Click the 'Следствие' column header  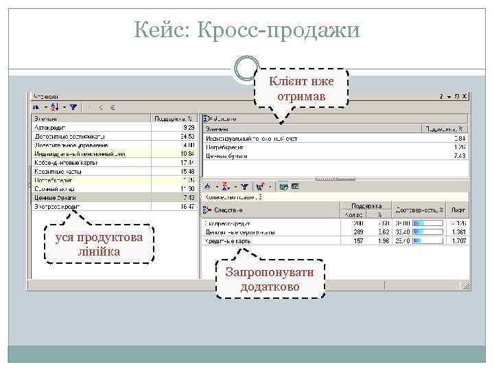pyautogui.click(x=271, y=210)
